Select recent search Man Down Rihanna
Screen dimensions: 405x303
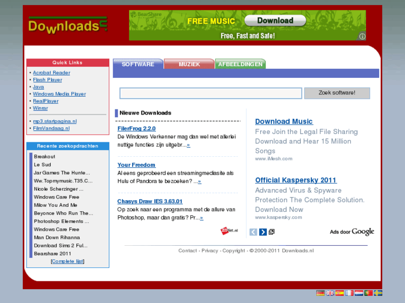pos(57,237)
